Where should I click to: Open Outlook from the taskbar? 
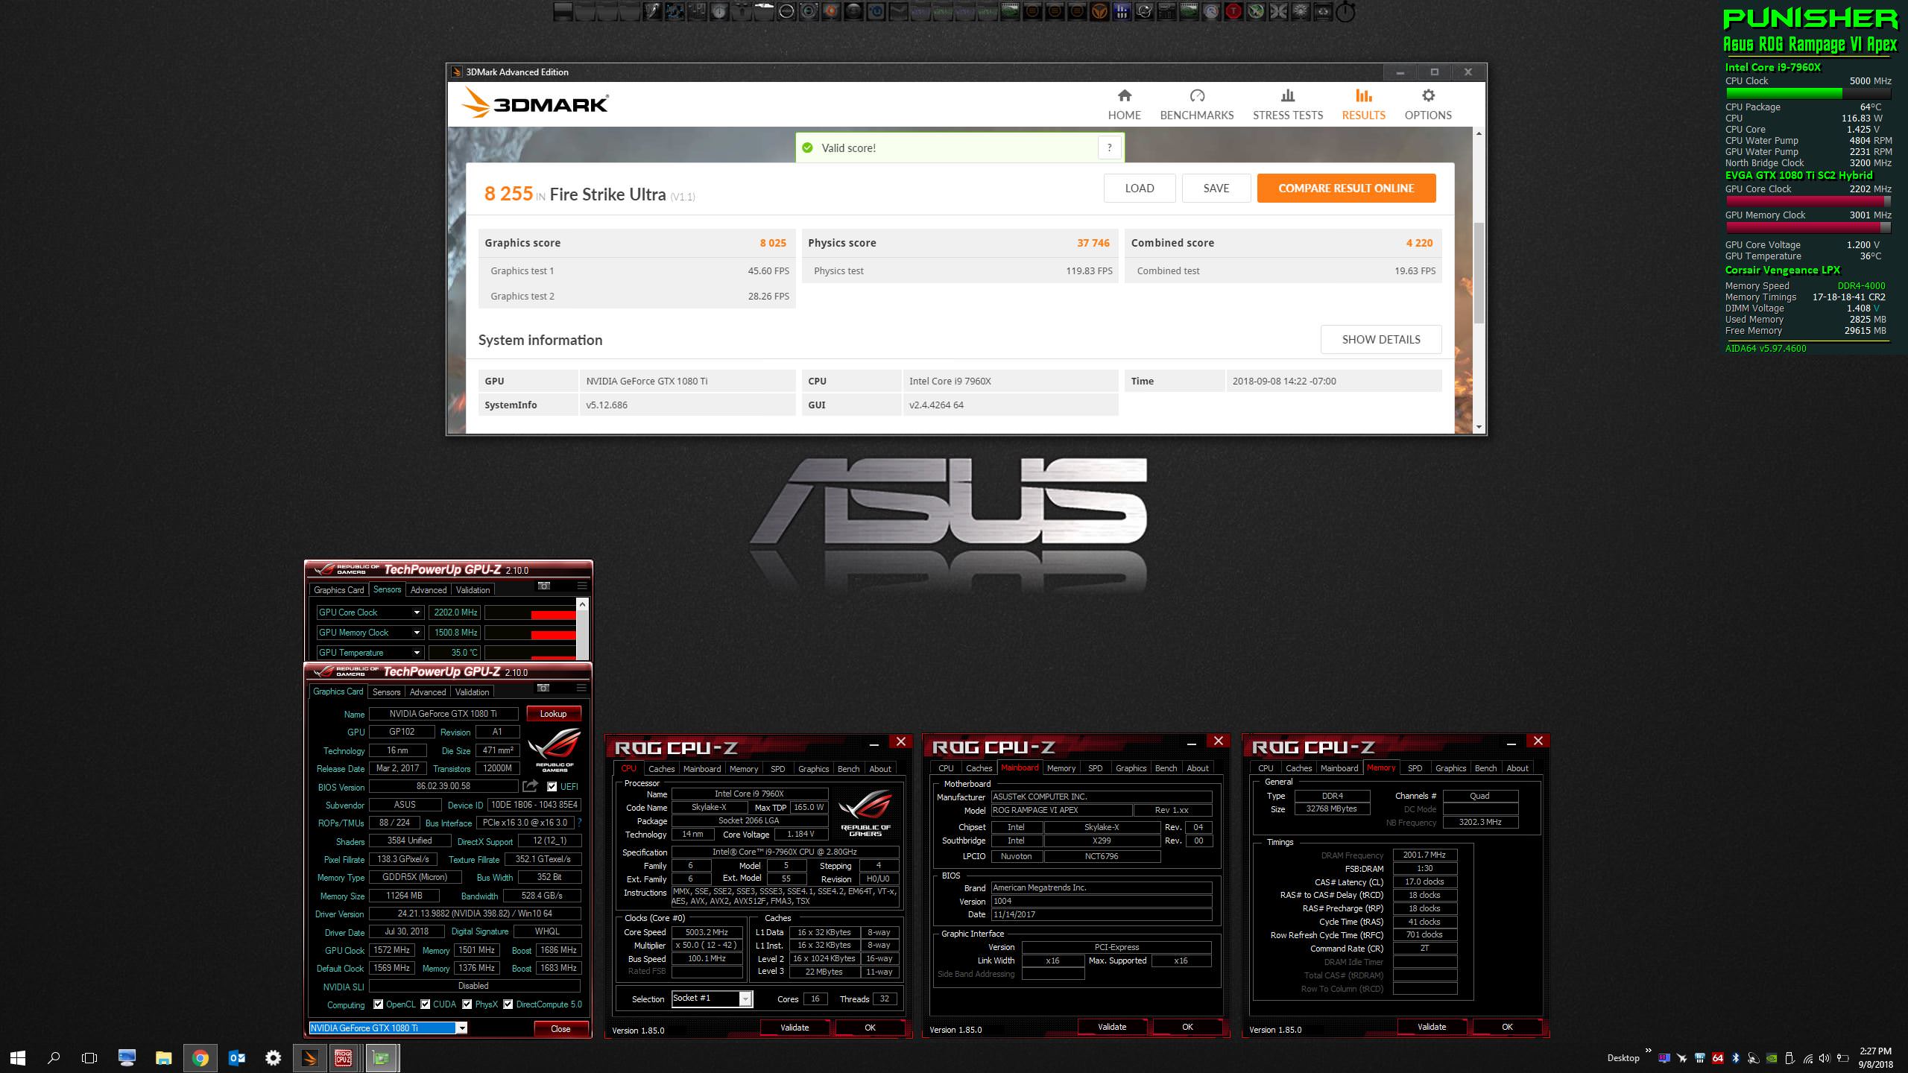(x=237, y=1058)
